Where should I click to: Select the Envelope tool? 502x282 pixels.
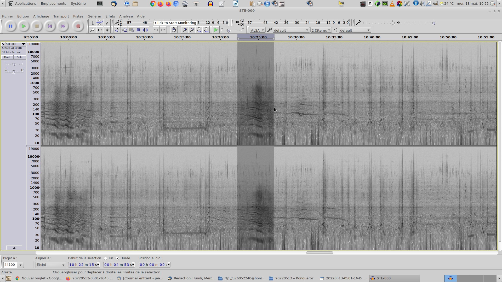100,23
